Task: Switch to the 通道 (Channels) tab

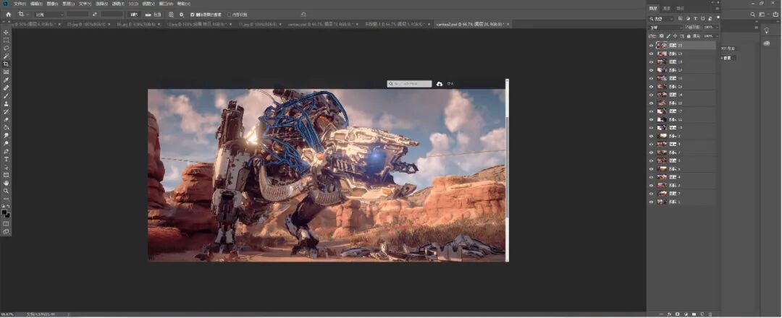Action: coord(666,9)
